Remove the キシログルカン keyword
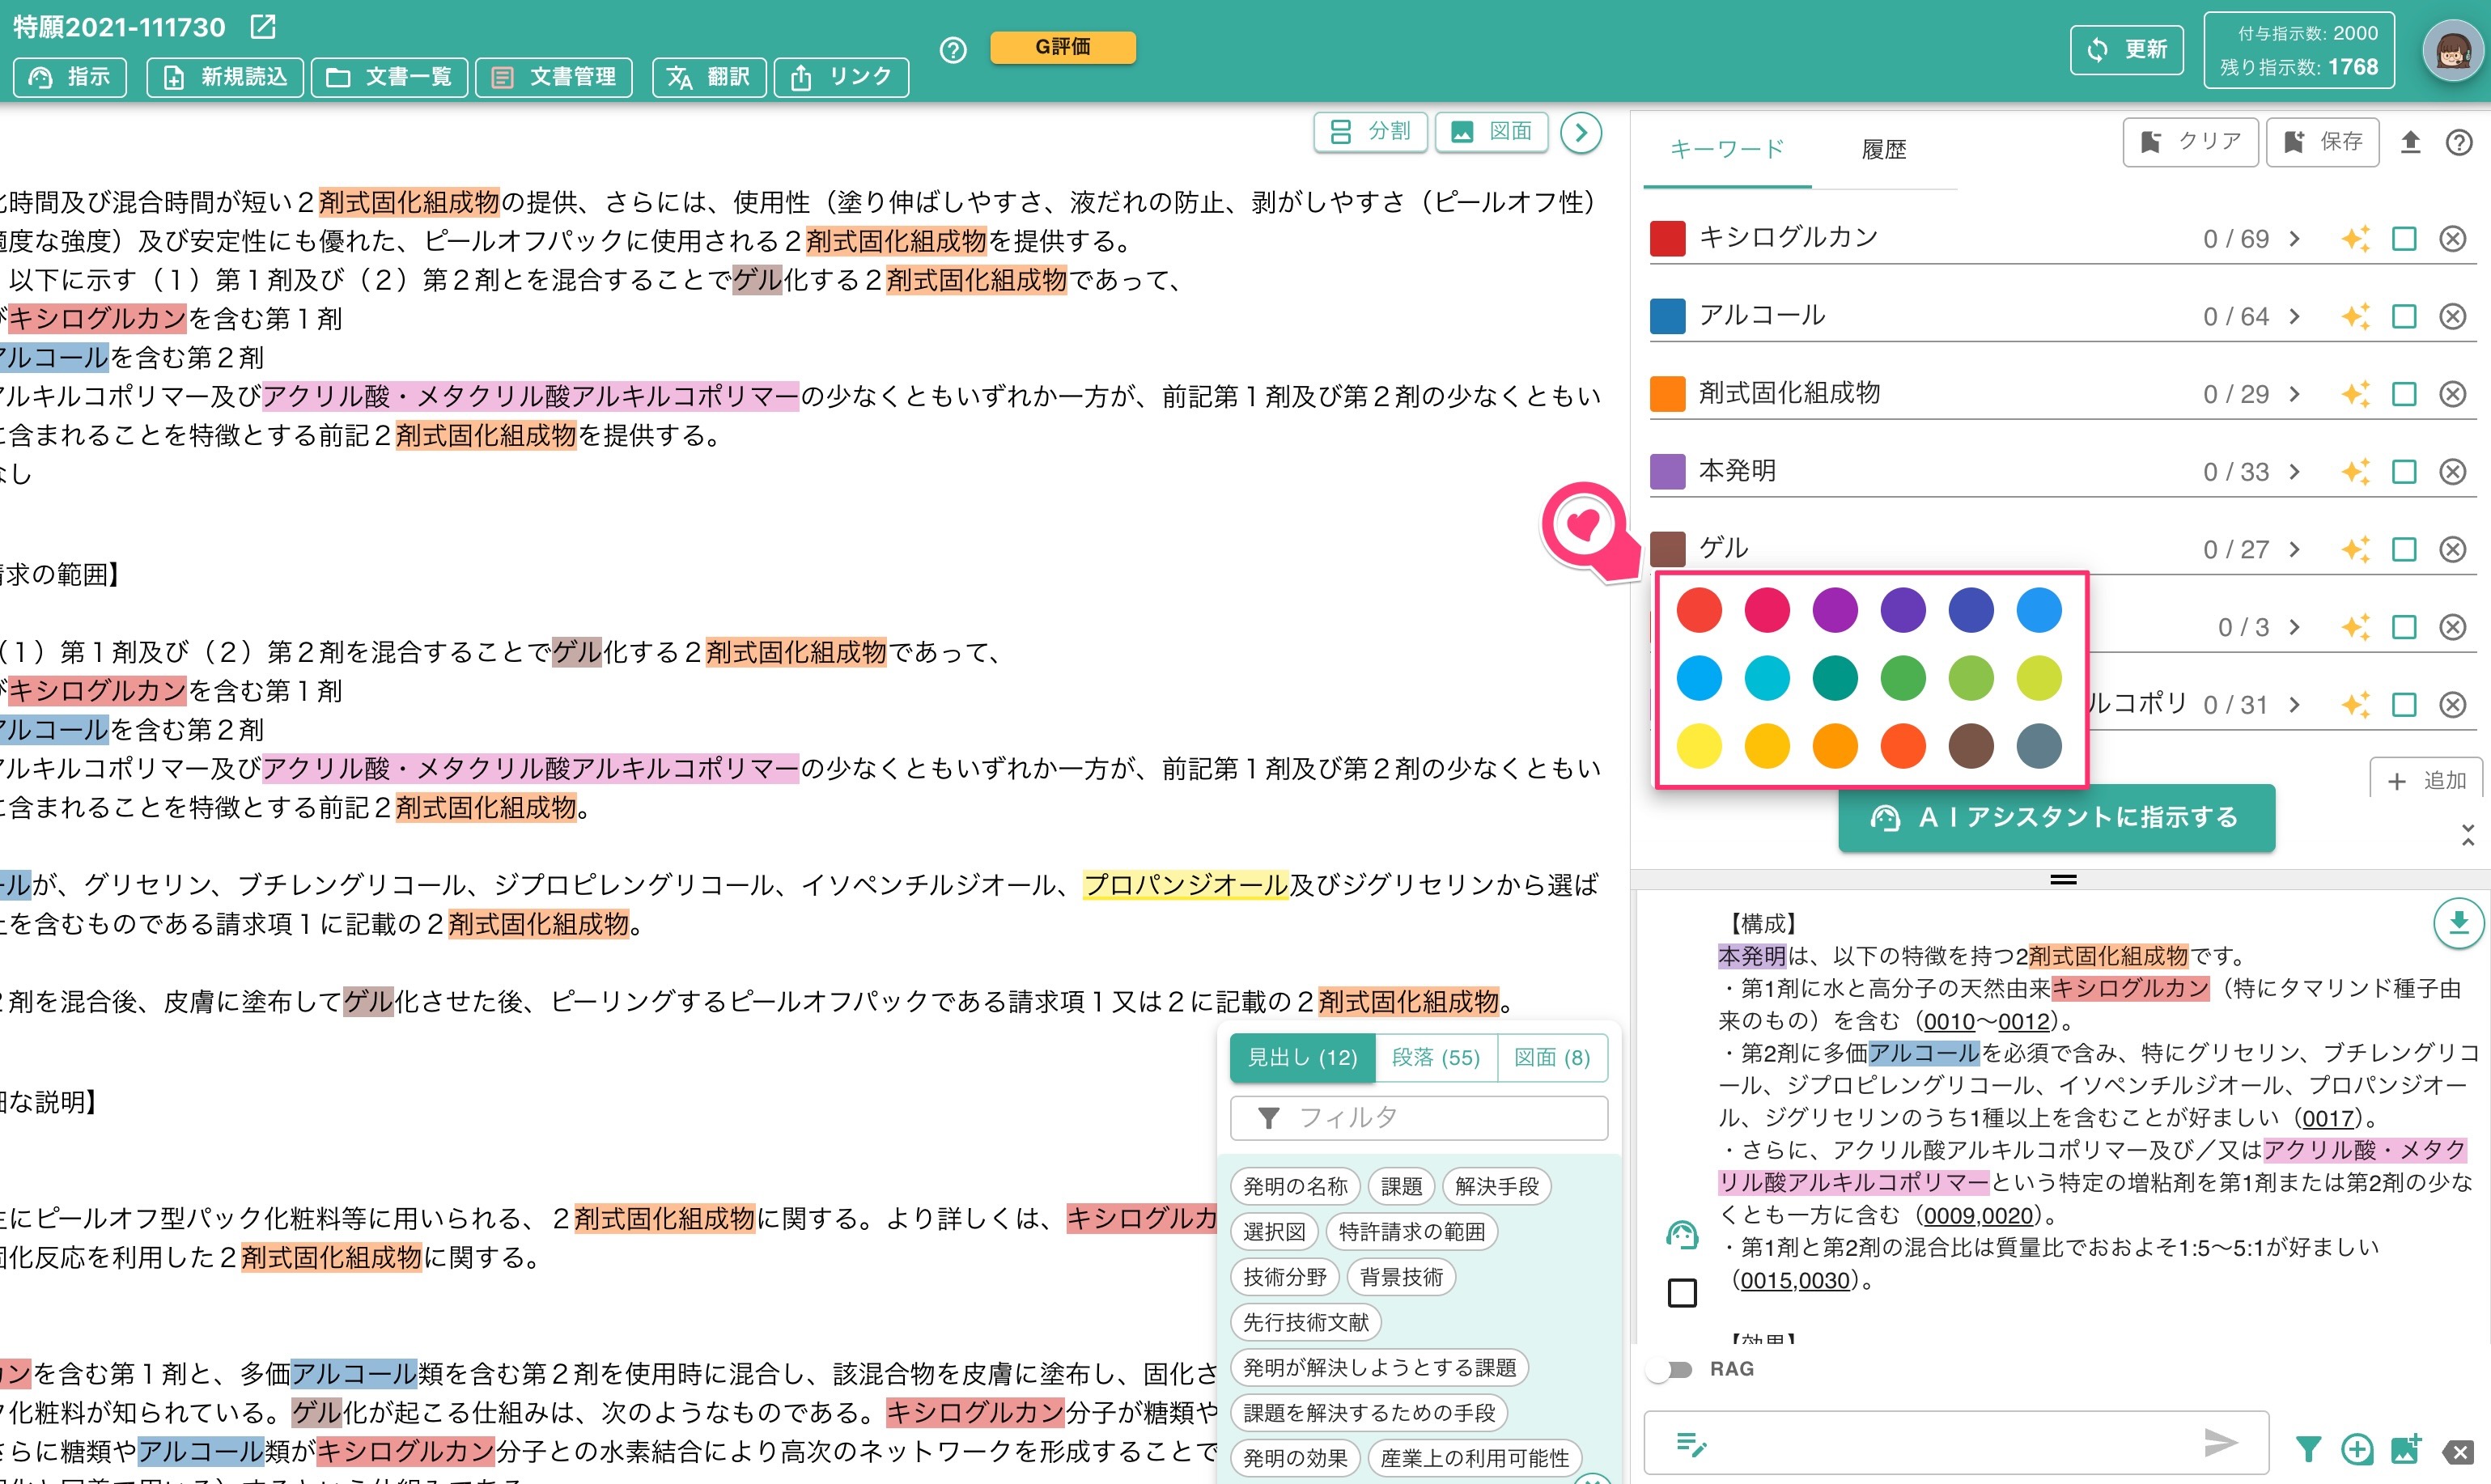 pyautogui.click(x=2453, y=239)
